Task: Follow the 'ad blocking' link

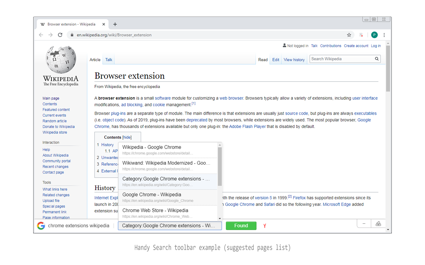Action: point(131,105)
